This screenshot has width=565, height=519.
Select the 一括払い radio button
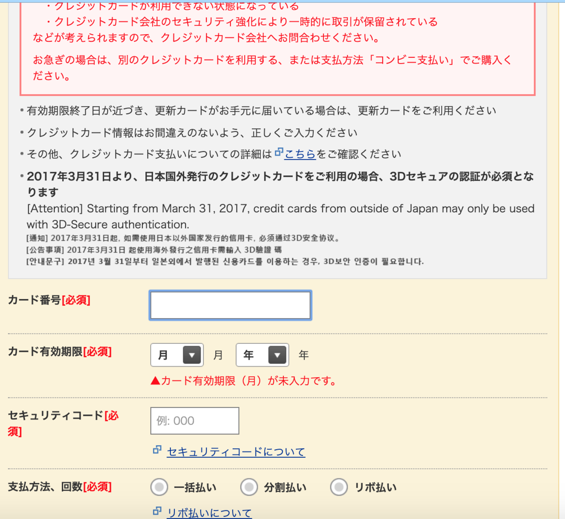coord(159,487)
